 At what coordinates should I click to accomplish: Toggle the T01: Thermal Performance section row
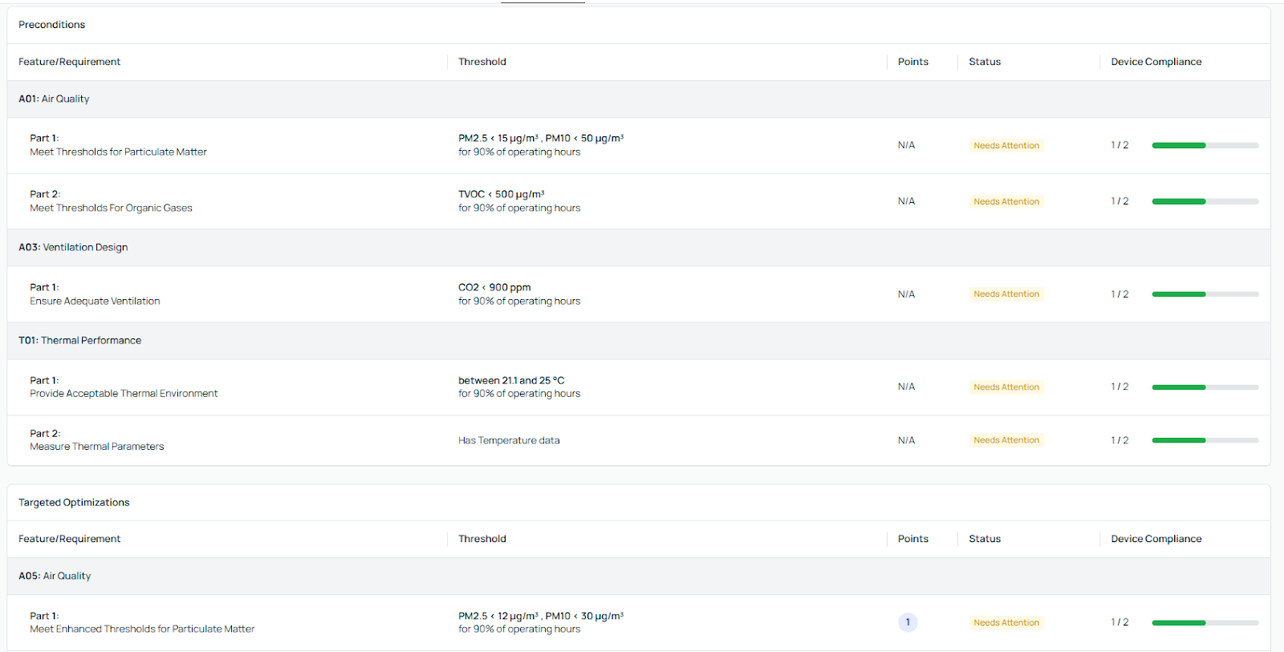[79, 341]
